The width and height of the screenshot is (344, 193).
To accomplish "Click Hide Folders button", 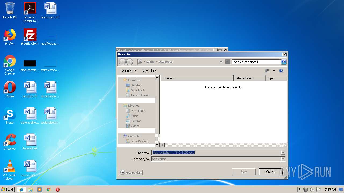I will pyautogui.click(x=131, y=172).
